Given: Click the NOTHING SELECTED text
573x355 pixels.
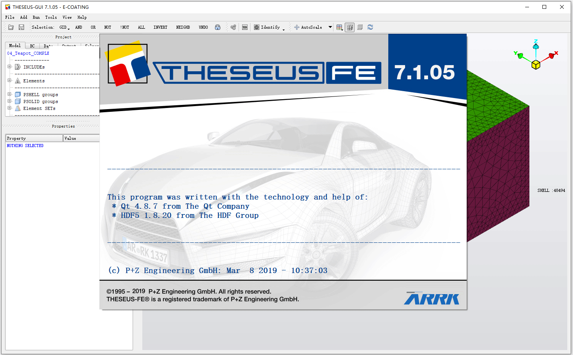Looking at the screenshot, I should coord(25,146).
